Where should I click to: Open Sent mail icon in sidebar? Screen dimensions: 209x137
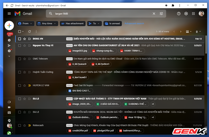pos(9,46)
